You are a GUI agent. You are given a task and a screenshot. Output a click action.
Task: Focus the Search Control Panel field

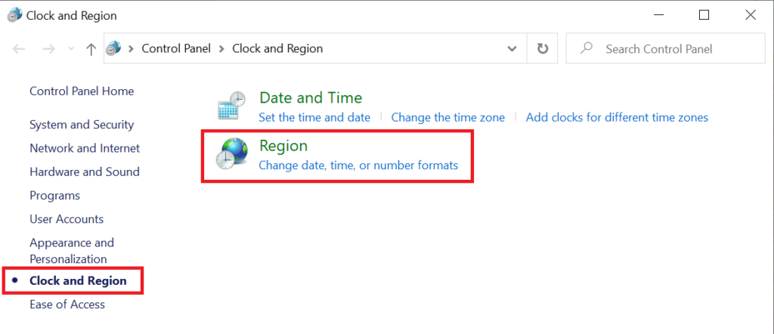pyautogui.click(x=665, y=49)
